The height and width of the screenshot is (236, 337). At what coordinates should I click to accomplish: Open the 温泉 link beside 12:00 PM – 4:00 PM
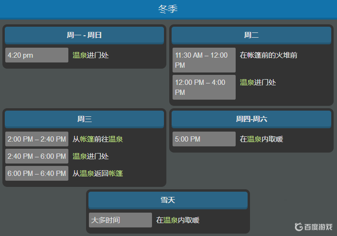click(x=247, y=82)
